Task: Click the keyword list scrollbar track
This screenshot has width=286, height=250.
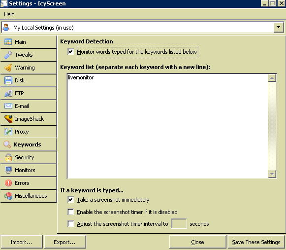Action: 272,126
